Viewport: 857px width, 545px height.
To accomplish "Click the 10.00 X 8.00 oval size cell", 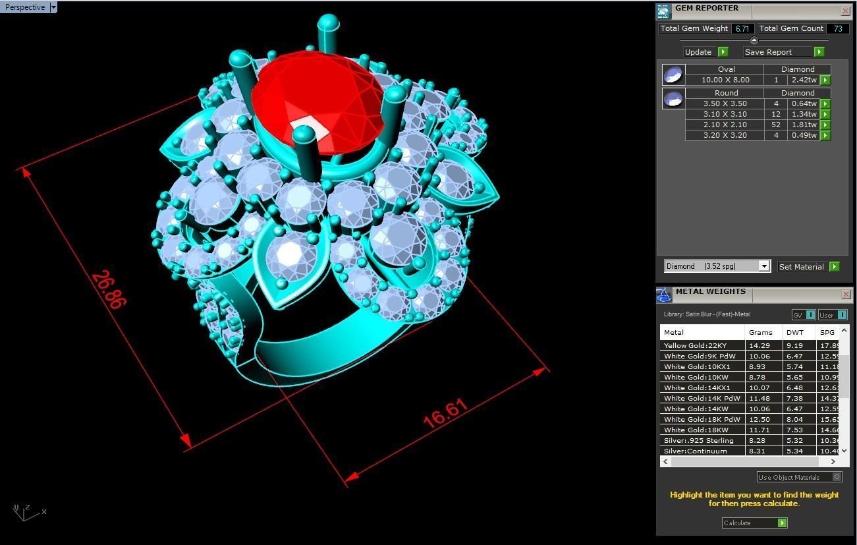I will pyautogui.click(x=725, y=80).
